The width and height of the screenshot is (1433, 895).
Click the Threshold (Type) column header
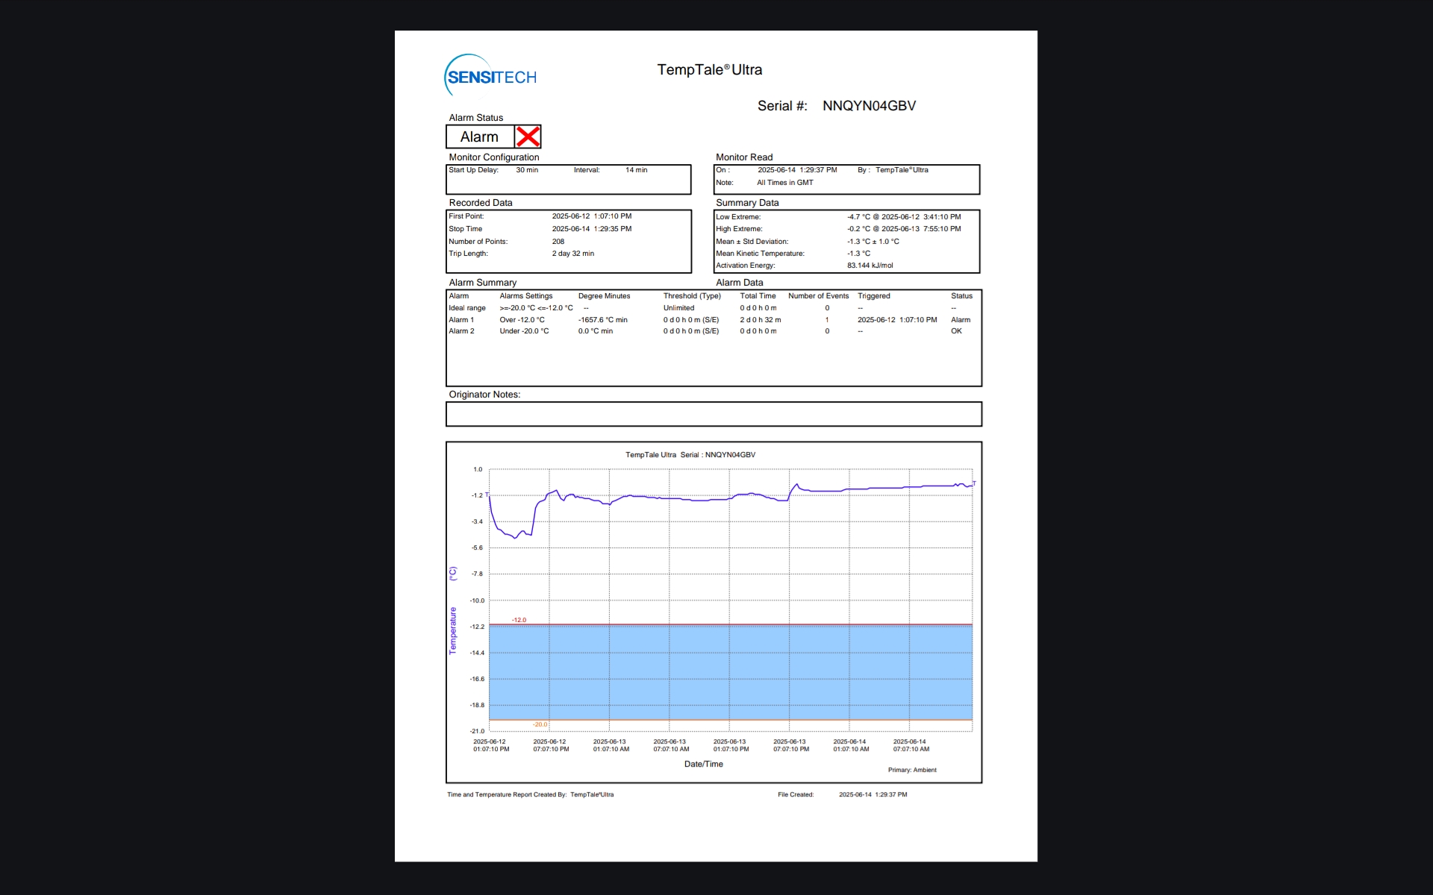[692, 296]
